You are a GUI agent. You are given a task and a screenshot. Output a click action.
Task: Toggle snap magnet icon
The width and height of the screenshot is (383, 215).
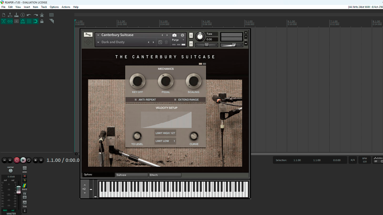pos(35,21)
